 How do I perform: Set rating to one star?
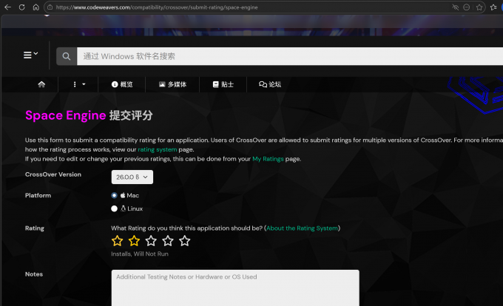click(x=118, y=241)
